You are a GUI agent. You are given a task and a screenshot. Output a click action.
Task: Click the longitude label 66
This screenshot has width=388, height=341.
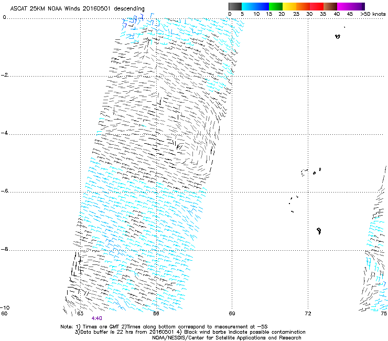click(156, 314)
